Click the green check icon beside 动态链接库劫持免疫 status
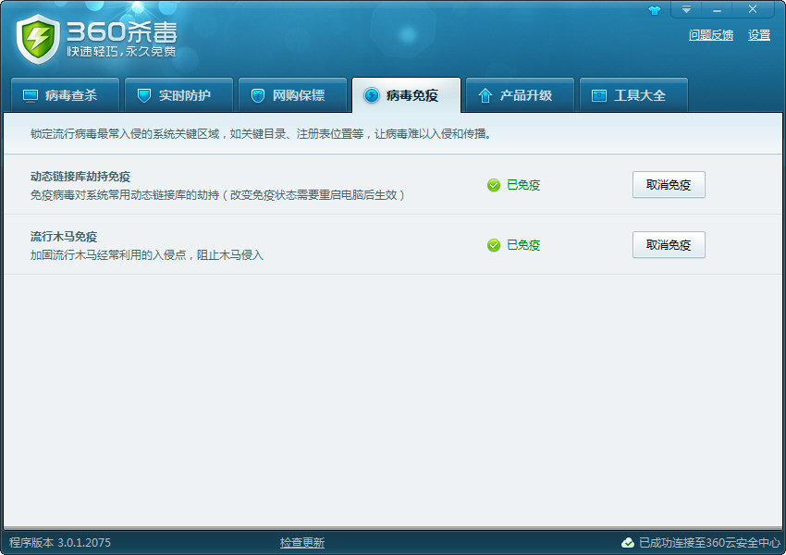786x555 pixels. [494, 185]
